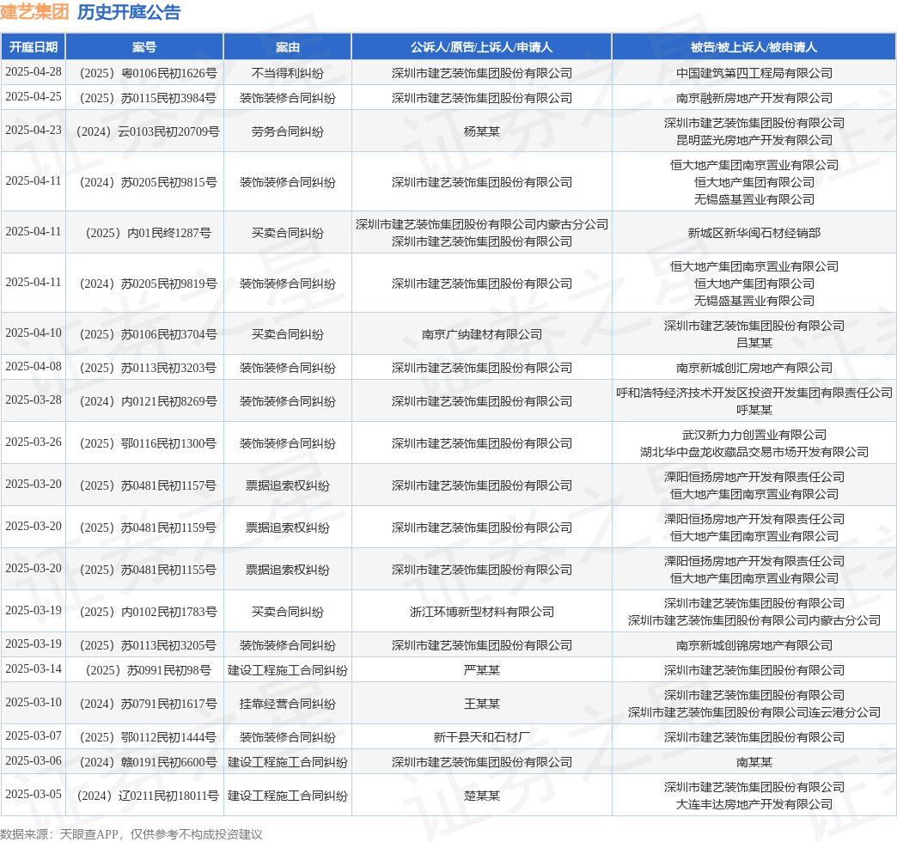Click the date 2025-03-26
This screenshot has height=842, width=897.
click(x=34, y=442)
